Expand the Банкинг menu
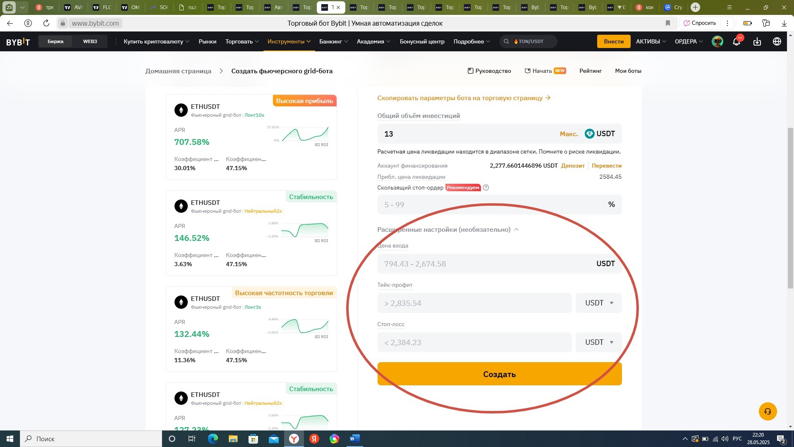 coord(333,41)
